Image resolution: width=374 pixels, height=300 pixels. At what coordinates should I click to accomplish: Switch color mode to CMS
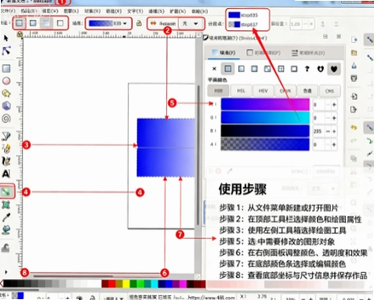tap(329, 90)
